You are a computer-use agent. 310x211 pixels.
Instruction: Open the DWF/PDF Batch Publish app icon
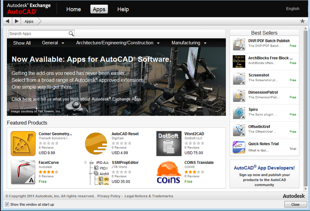point(239,44)
